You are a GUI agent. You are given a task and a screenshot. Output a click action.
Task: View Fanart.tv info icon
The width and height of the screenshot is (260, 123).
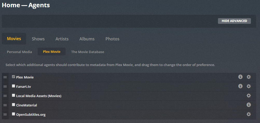pyautogui.click(x=240, y=86)
